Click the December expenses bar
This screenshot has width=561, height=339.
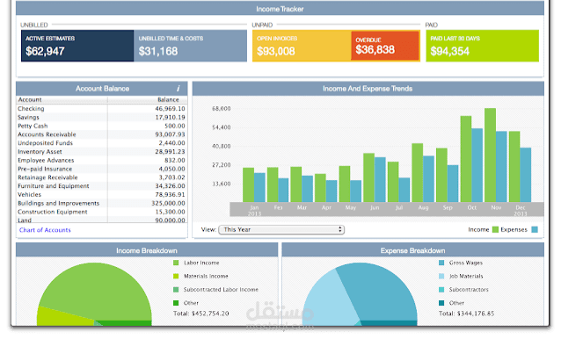526,175
